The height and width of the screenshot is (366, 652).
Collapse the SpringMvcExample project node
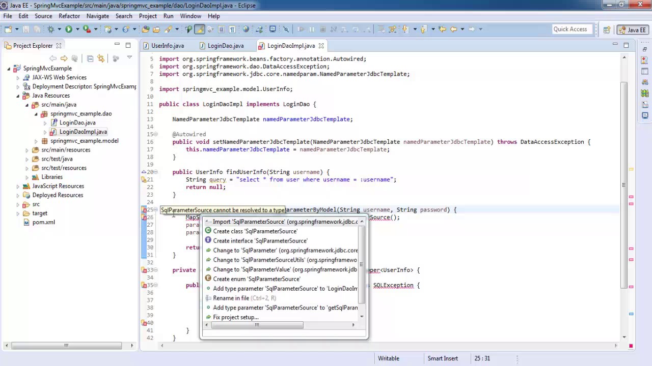9,69
